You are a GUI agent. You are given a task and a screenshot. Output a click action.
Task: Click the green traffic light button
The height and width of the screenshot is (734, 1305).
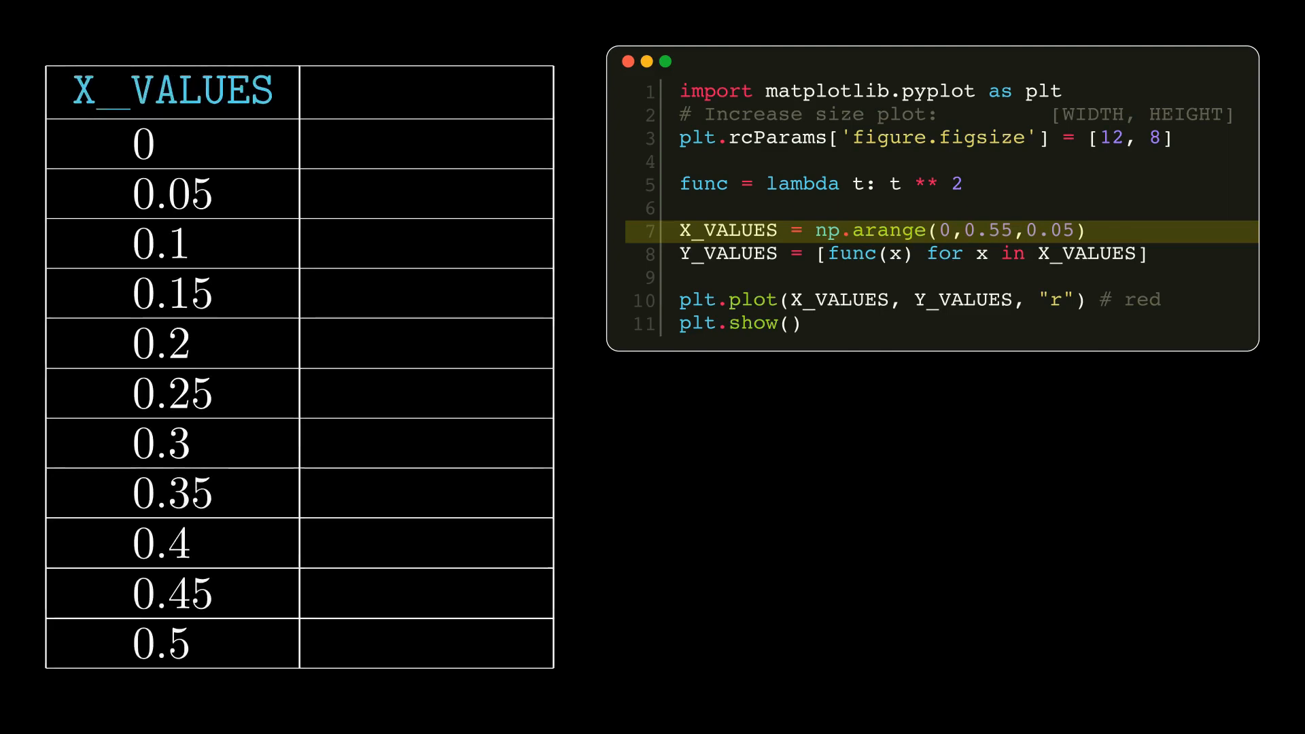click(664, 61)
